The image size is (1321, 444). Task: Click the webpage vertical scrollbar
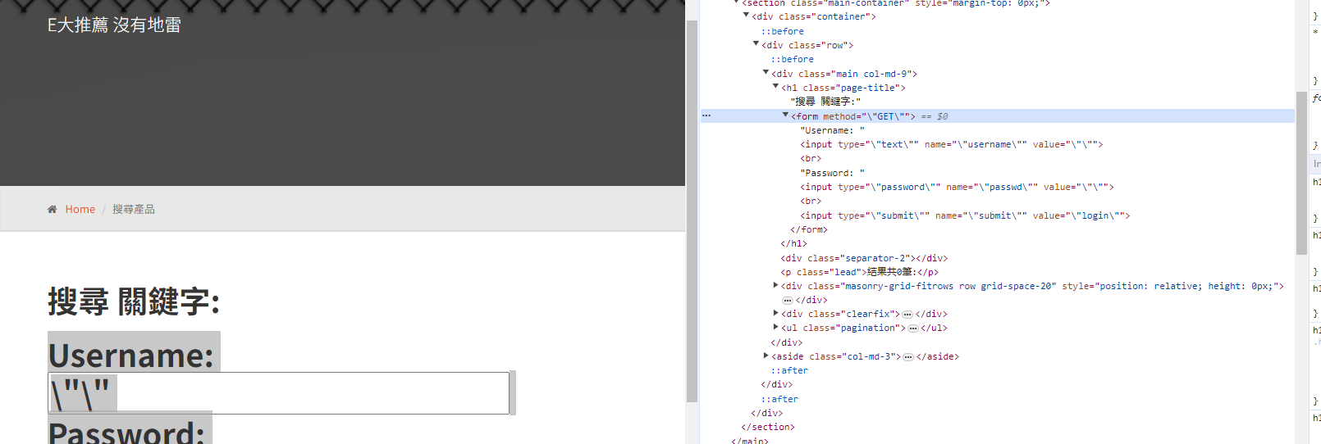pos(692,211)
